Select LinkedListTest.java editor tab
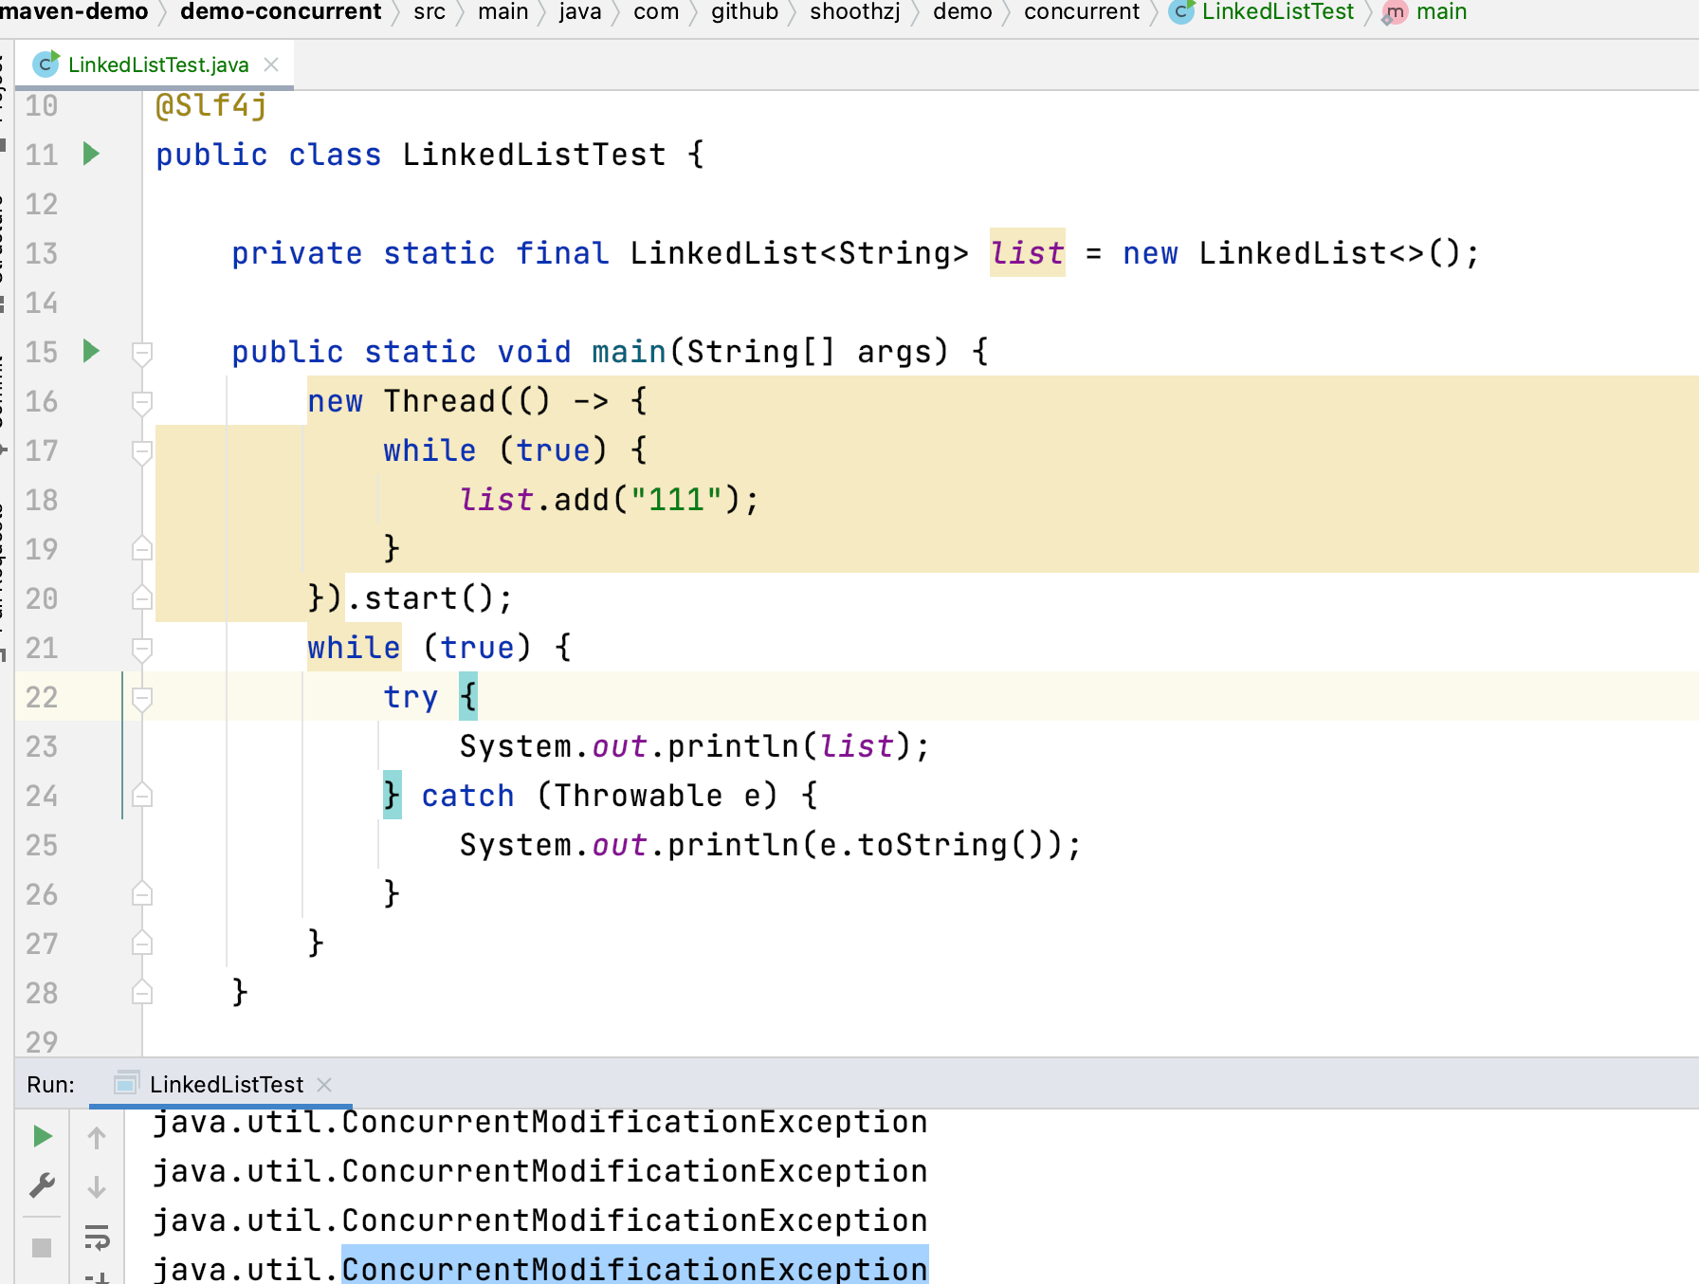 coord(157,64)
